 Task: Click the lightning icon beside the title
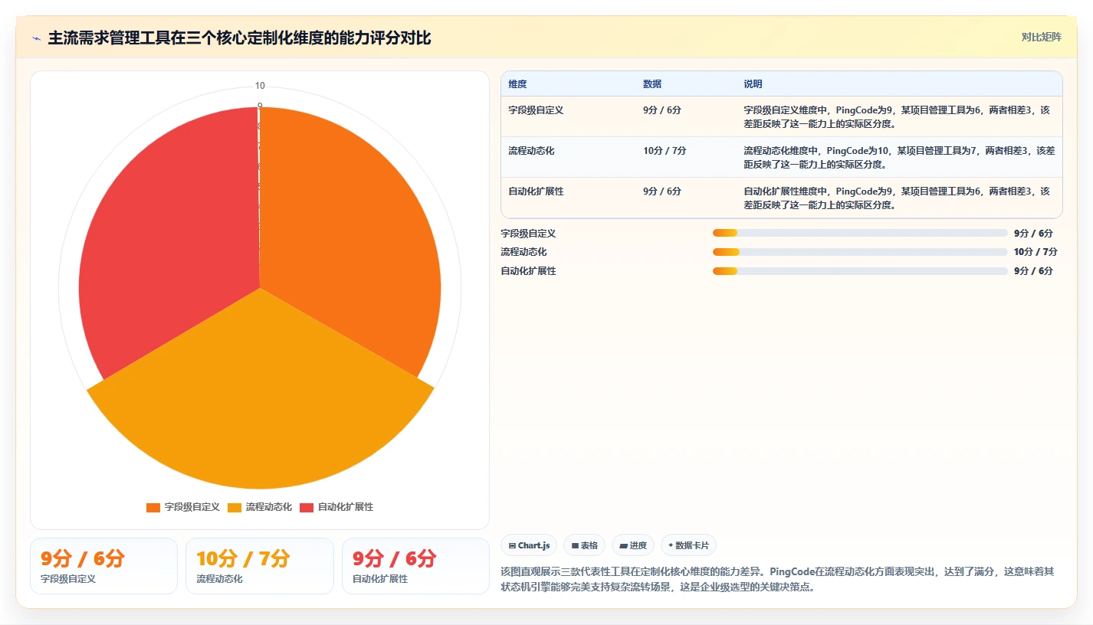tap(36, 38)
